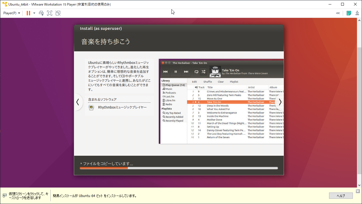The height and width of the screenshot is (204, 362).
Task: Skip to next track in Rhythmbox
Action: click(186, 72)
